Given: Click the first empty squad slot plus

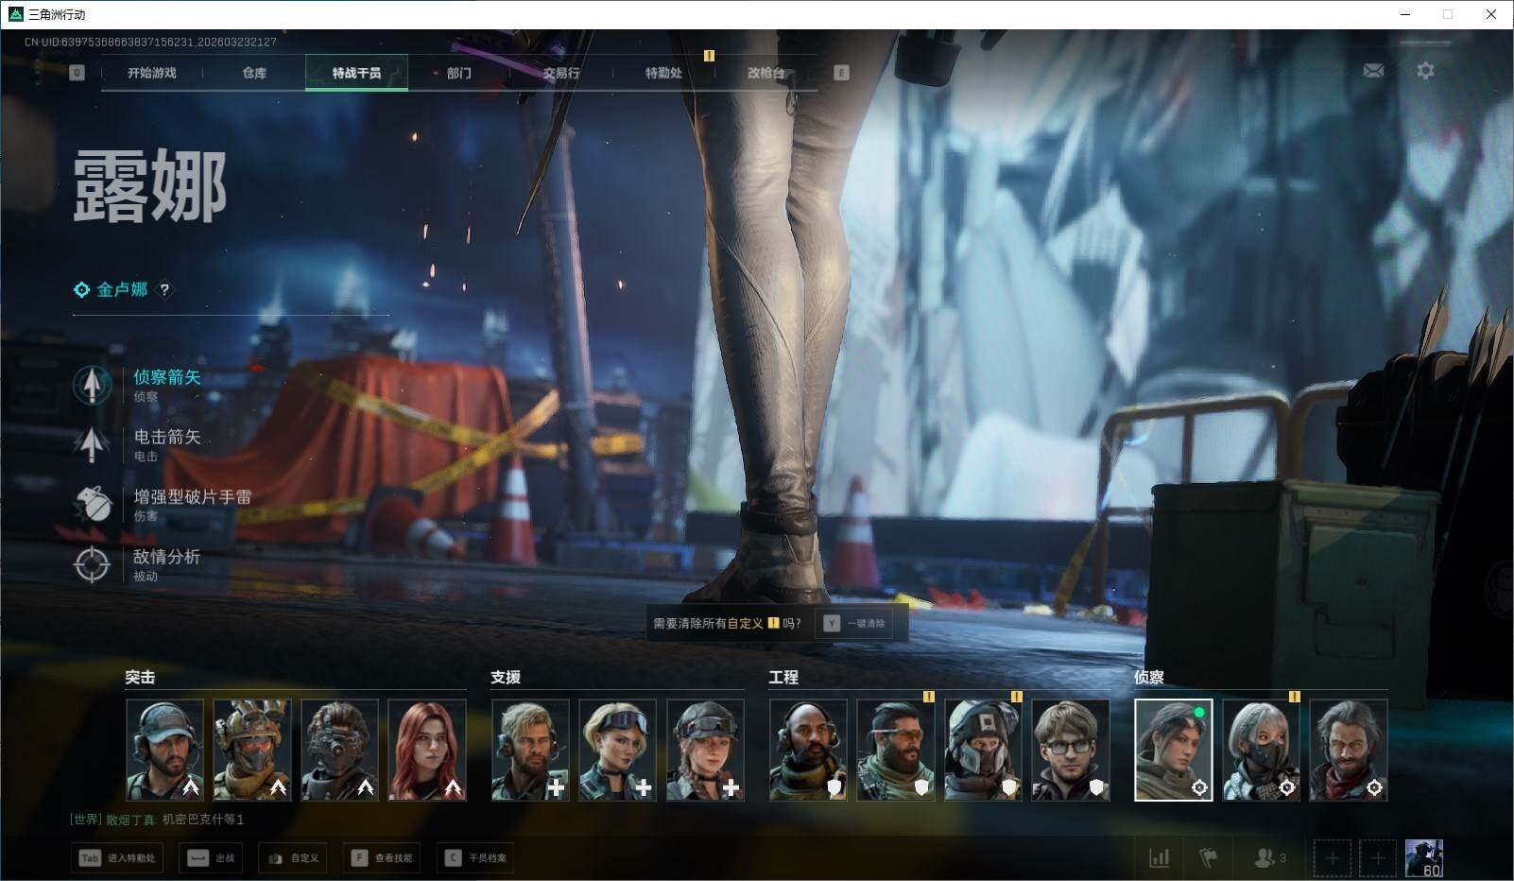Looking at the screenshot, I should pos(1332,858).
